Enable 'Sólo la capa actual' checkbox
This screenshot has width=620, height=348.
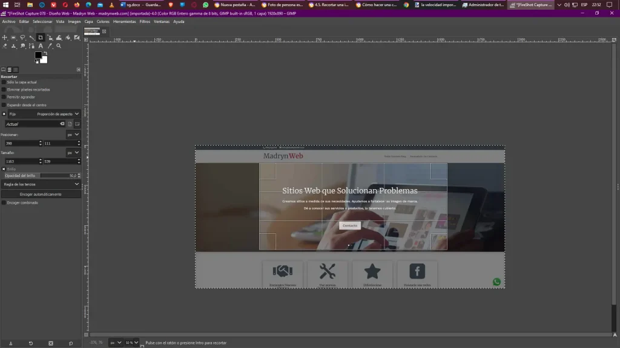point(4,82)
